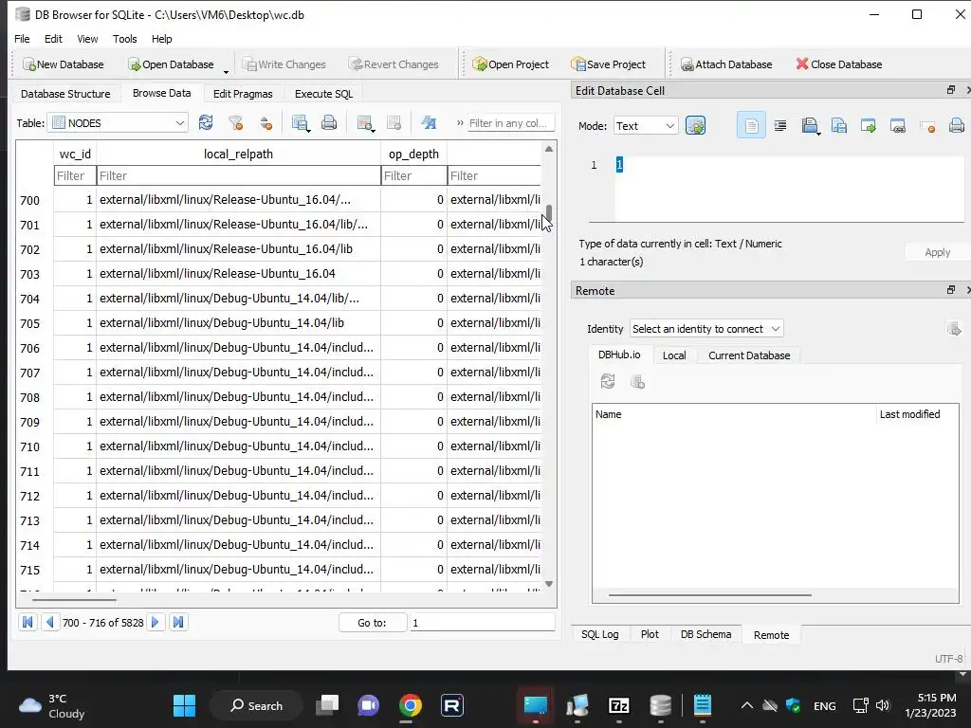Click the Filter in any column field
Viewport: 971px width, 728px height.
[x=510, y=122]
